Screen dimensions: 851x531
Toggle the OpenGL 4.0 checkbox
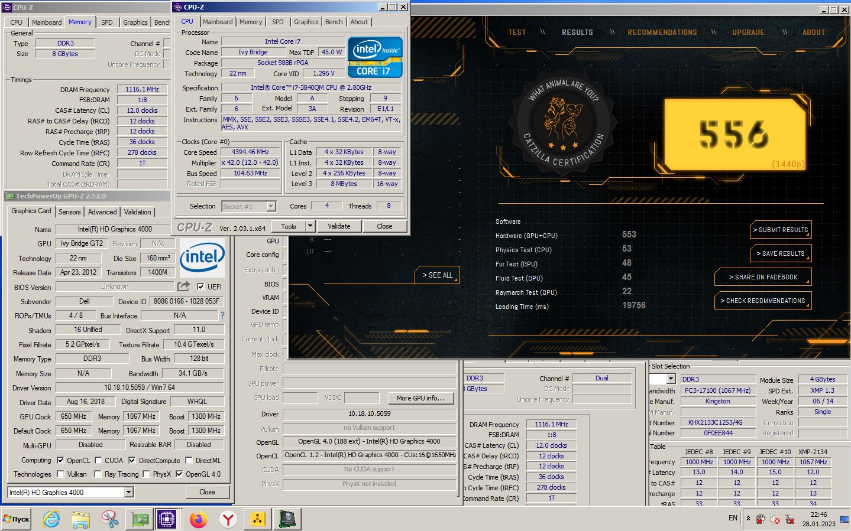click(x=179, y=474)
